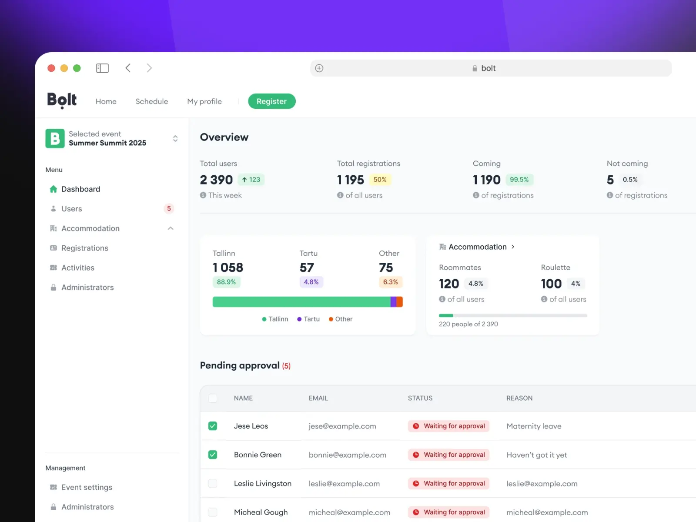Click the Administrators lock icon under Management
This screenshot has height=522, width=696.
[54, 507]
